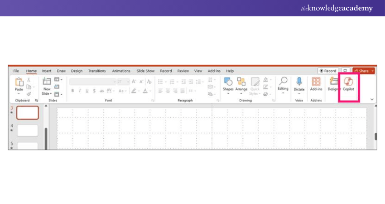Collapse the ribbon with the chevron
Viewport: 385px width, 204px height.
click(x=372, y=99)
